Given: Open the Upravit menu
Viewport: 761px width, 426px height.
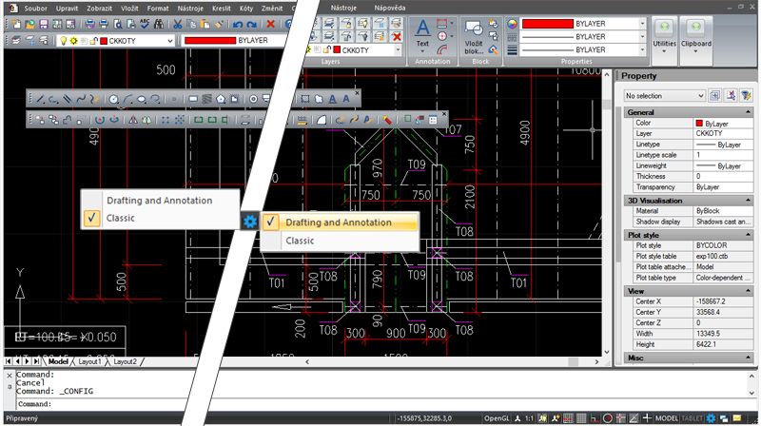Looking at the screenshot, I should click(67, 9).
